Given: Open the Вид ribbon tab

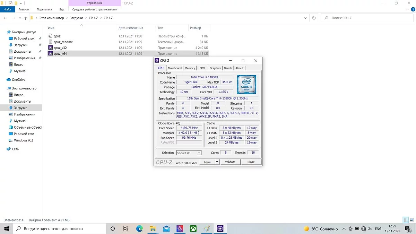Looking at the screenshot, I should [62, 9].
